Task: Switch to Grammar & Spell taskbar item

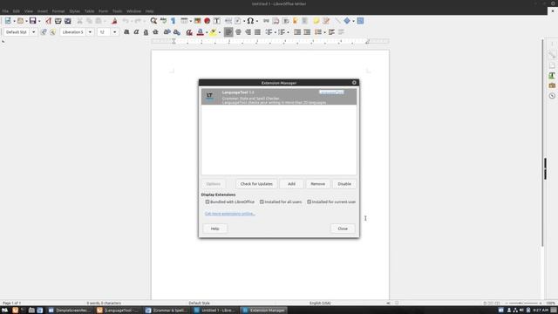Action: tap(167, 311)
